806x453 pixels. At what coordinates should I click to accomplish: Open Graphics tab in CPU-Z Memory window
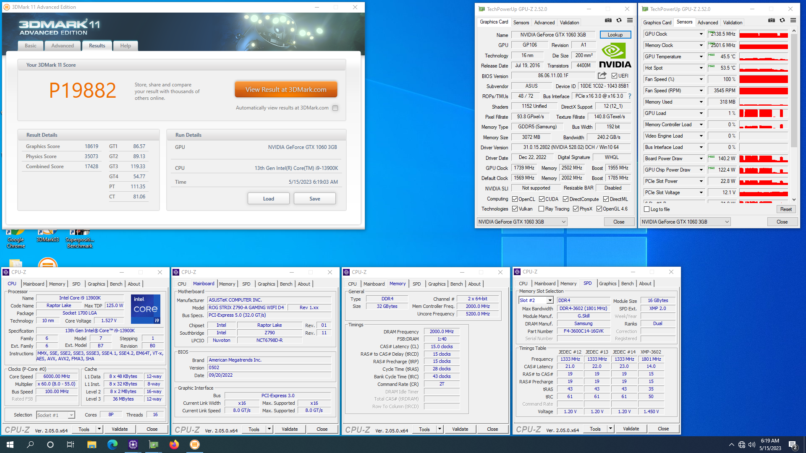[437, 284]
